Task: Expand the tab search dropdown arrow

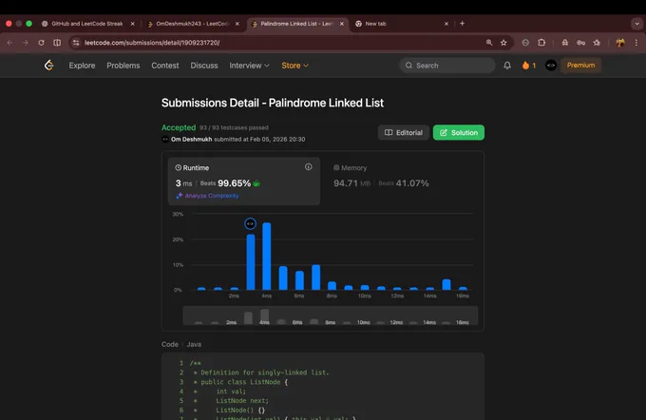Action: click(x=636, y=24)
